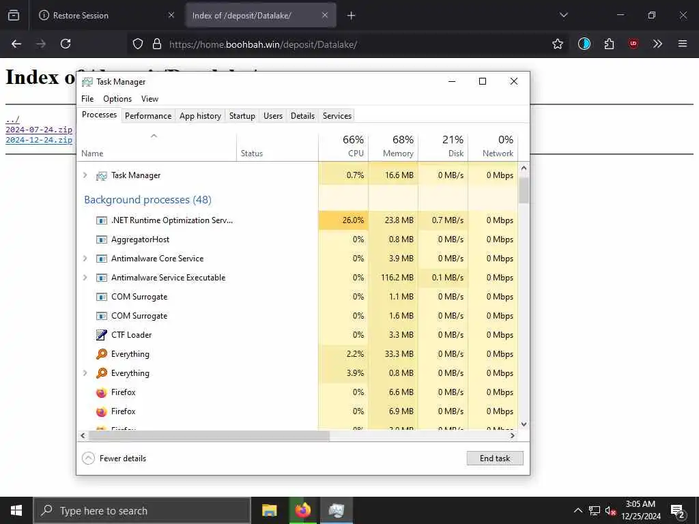Open the 2024-12-24.zip link
Viewport: 699px width, 524px height.
[x=39, y=140]
